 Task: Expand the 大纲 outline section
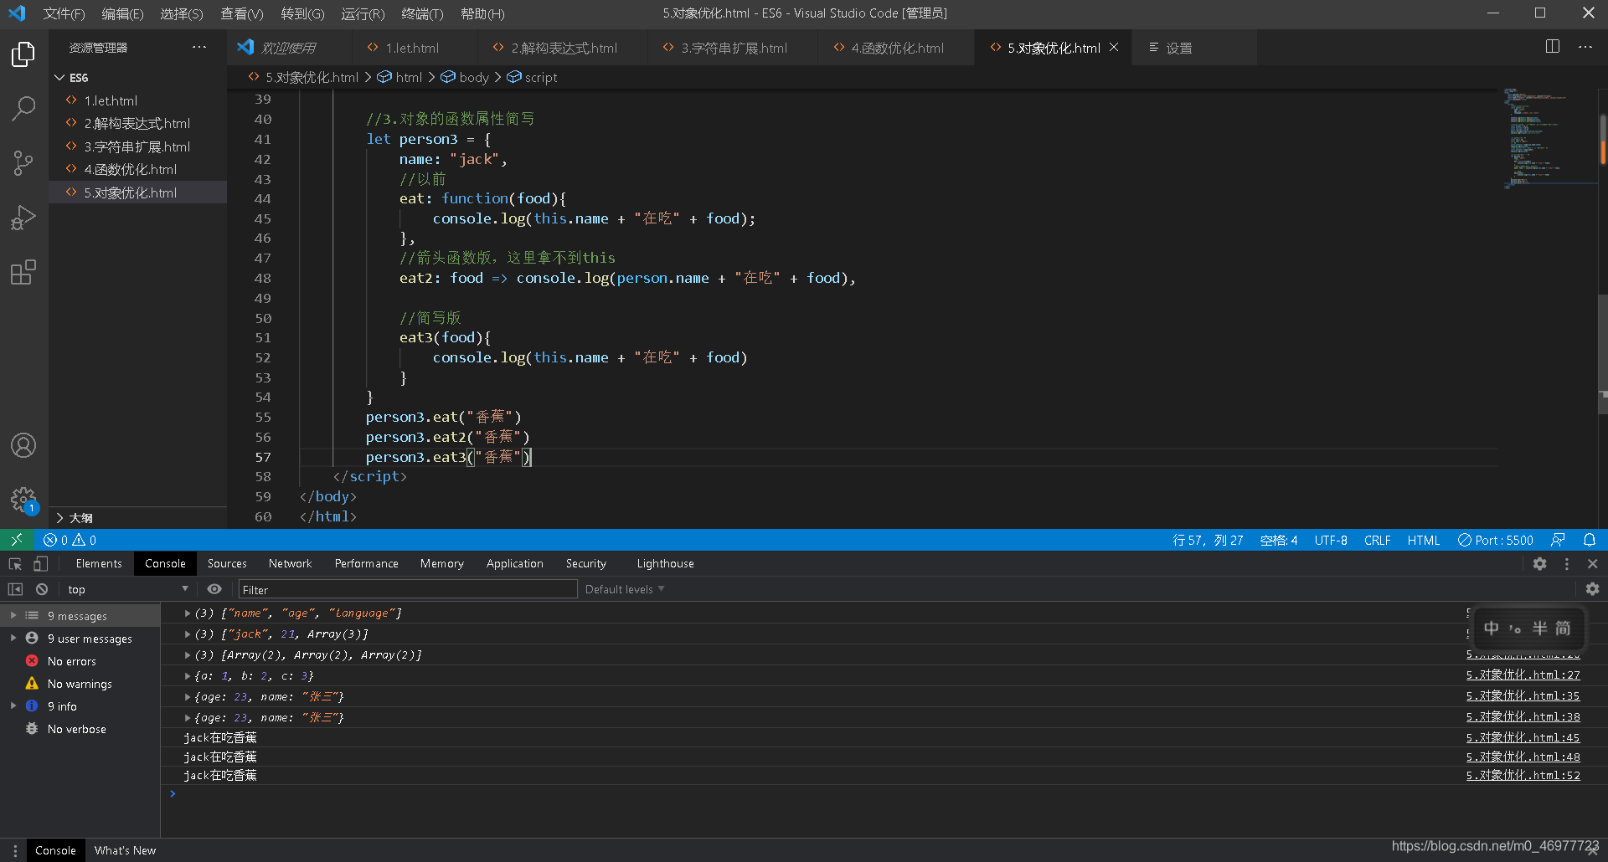[59, 518]
